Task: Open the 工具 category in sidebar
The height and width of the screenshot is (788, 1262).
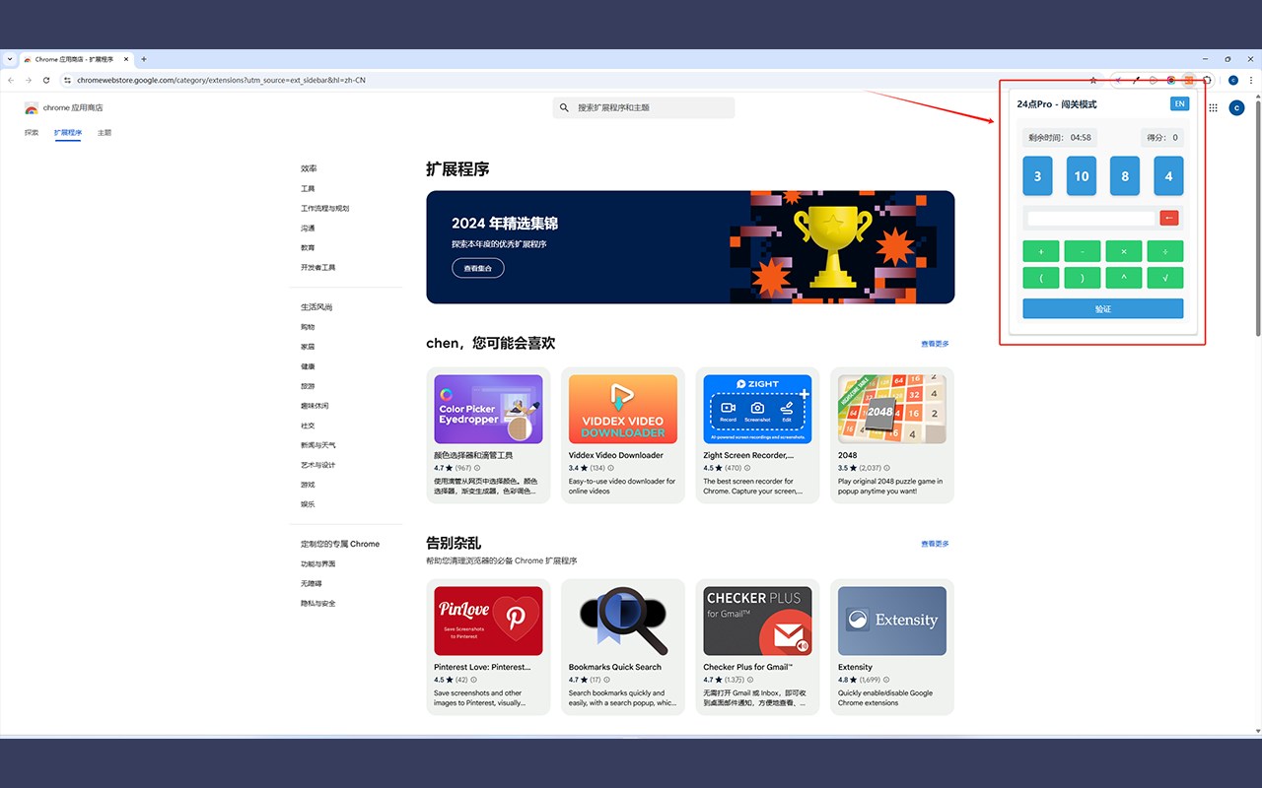Action: [x=308, y=188]
